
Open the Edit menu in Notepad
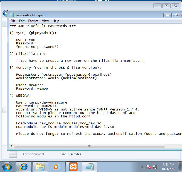tap(22, 21)
